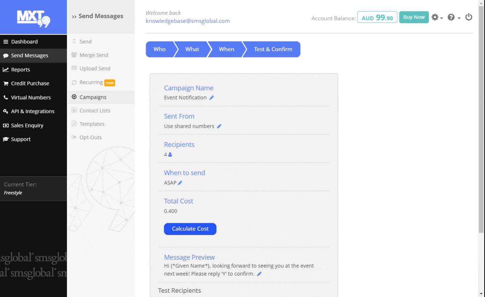Go to the Who step
485x297 pixels.
pos(159,49)
